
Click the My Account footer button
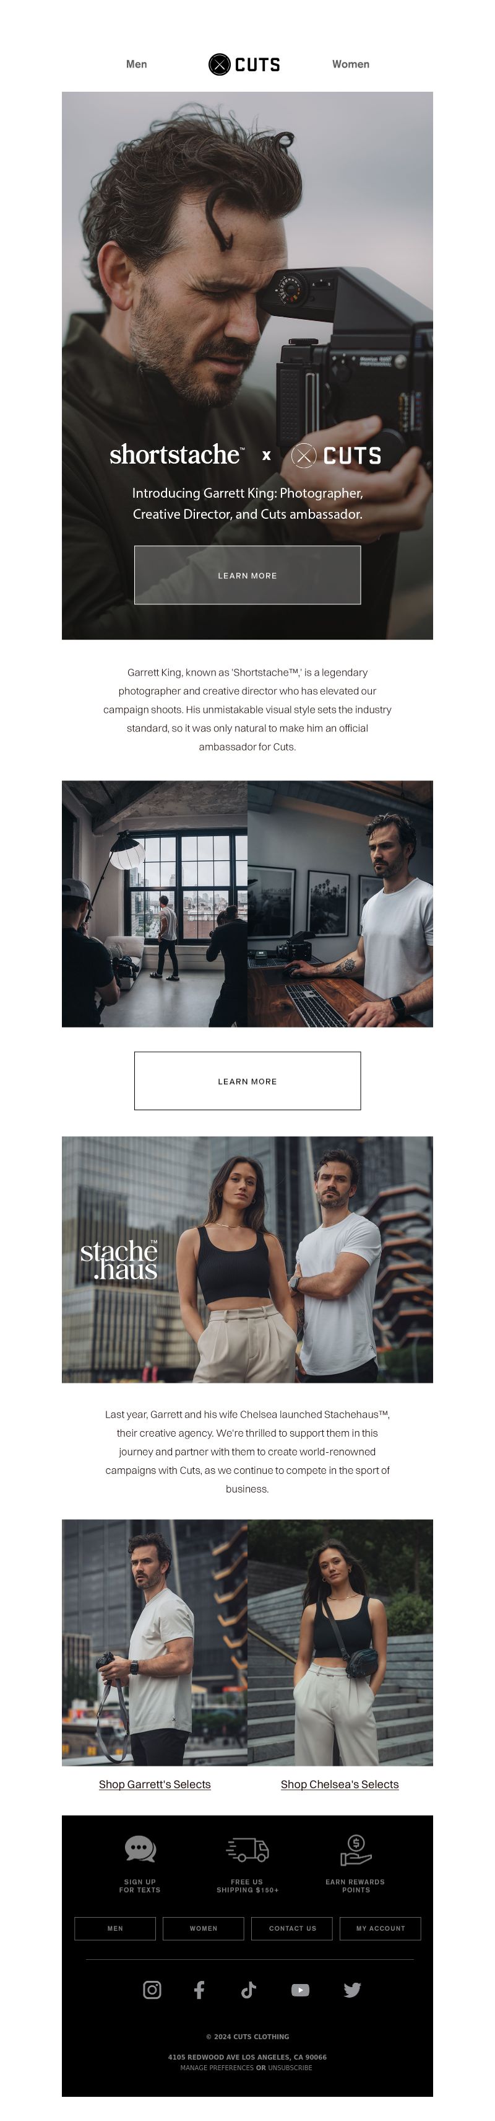coord(381,1928)
